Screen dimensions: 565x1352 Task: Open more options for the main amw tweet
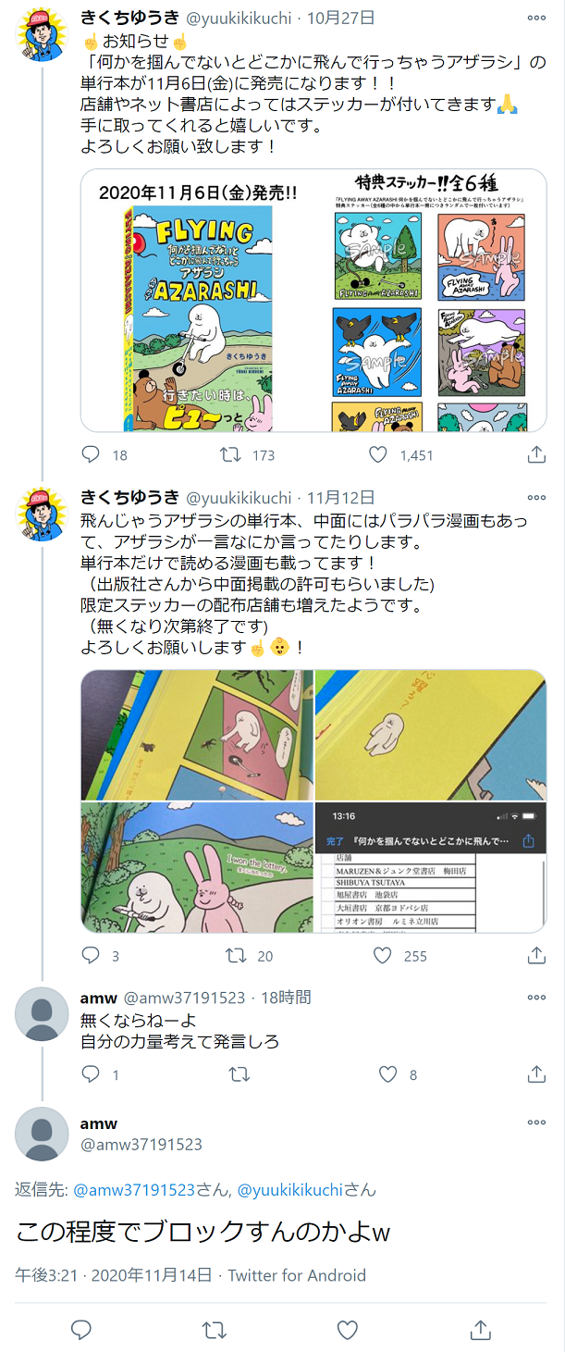pos(536,1123)
